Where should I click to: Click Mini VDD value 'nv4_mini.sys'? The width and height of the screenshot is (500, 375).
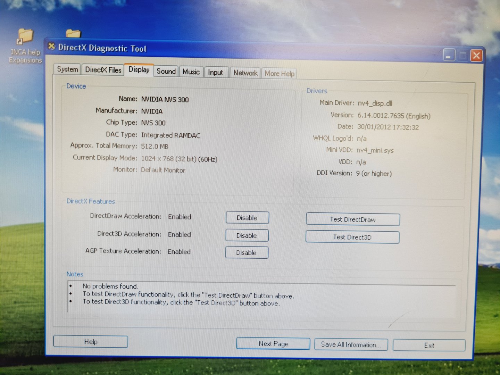(x=375, y=150)
